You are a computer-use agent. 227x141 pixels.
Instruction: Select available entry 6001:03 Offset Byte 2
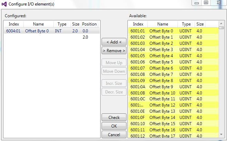pyautogui.click(x=173, y=43)
